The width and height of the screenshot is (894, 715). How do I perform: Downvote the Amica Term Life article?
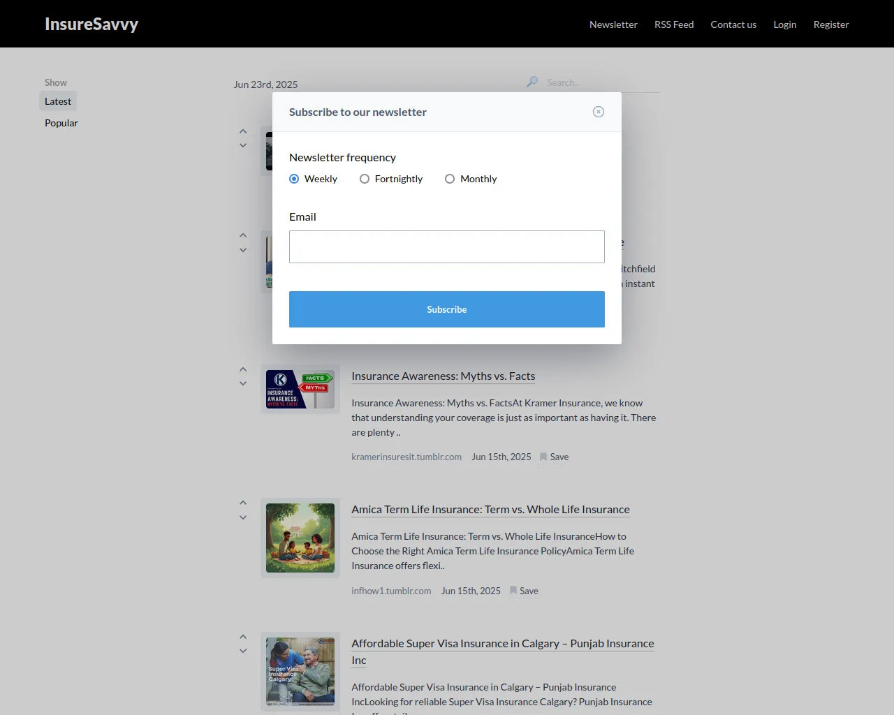coord(243,518)
